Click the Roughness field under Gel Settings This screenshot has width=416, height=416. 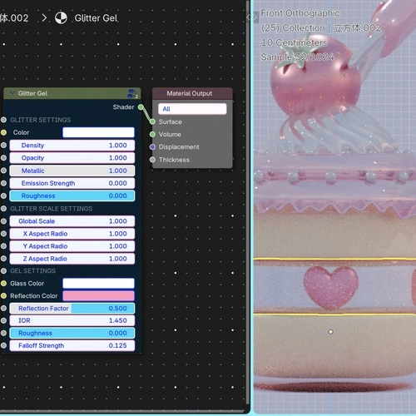coord(72,333)
